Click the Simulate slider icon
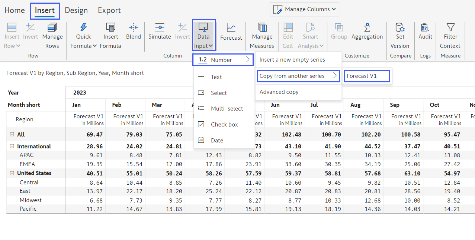This screenshot has height=240, width=475. click(160, 27)
